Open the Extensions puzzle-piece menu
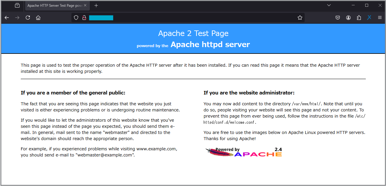This screenshot has width=386, height=186. point(359,18)
